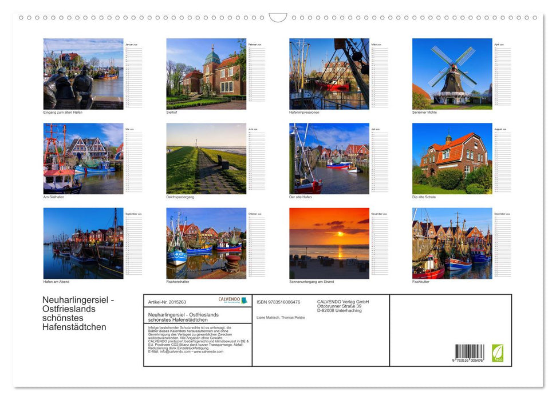Viewport: 556px width, 400px height.
Task: Click the teal logo square beside CALVENDO
Action: tap(244, 301)
